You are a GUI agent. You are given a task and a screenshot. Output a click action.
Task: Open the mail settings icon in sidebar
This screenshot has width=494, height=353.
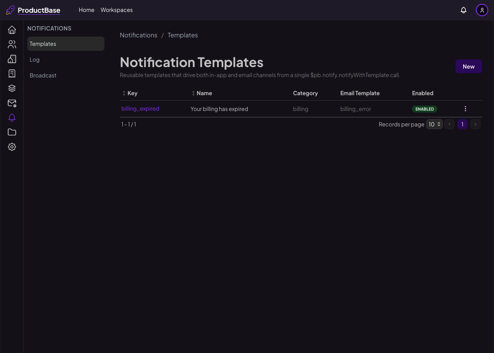[x=12, y=103]
